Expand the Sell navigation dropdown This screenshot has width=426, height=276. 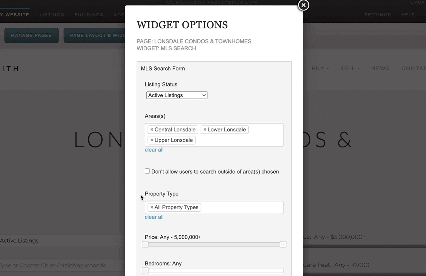pyautogui.click(x=350, y=68)
